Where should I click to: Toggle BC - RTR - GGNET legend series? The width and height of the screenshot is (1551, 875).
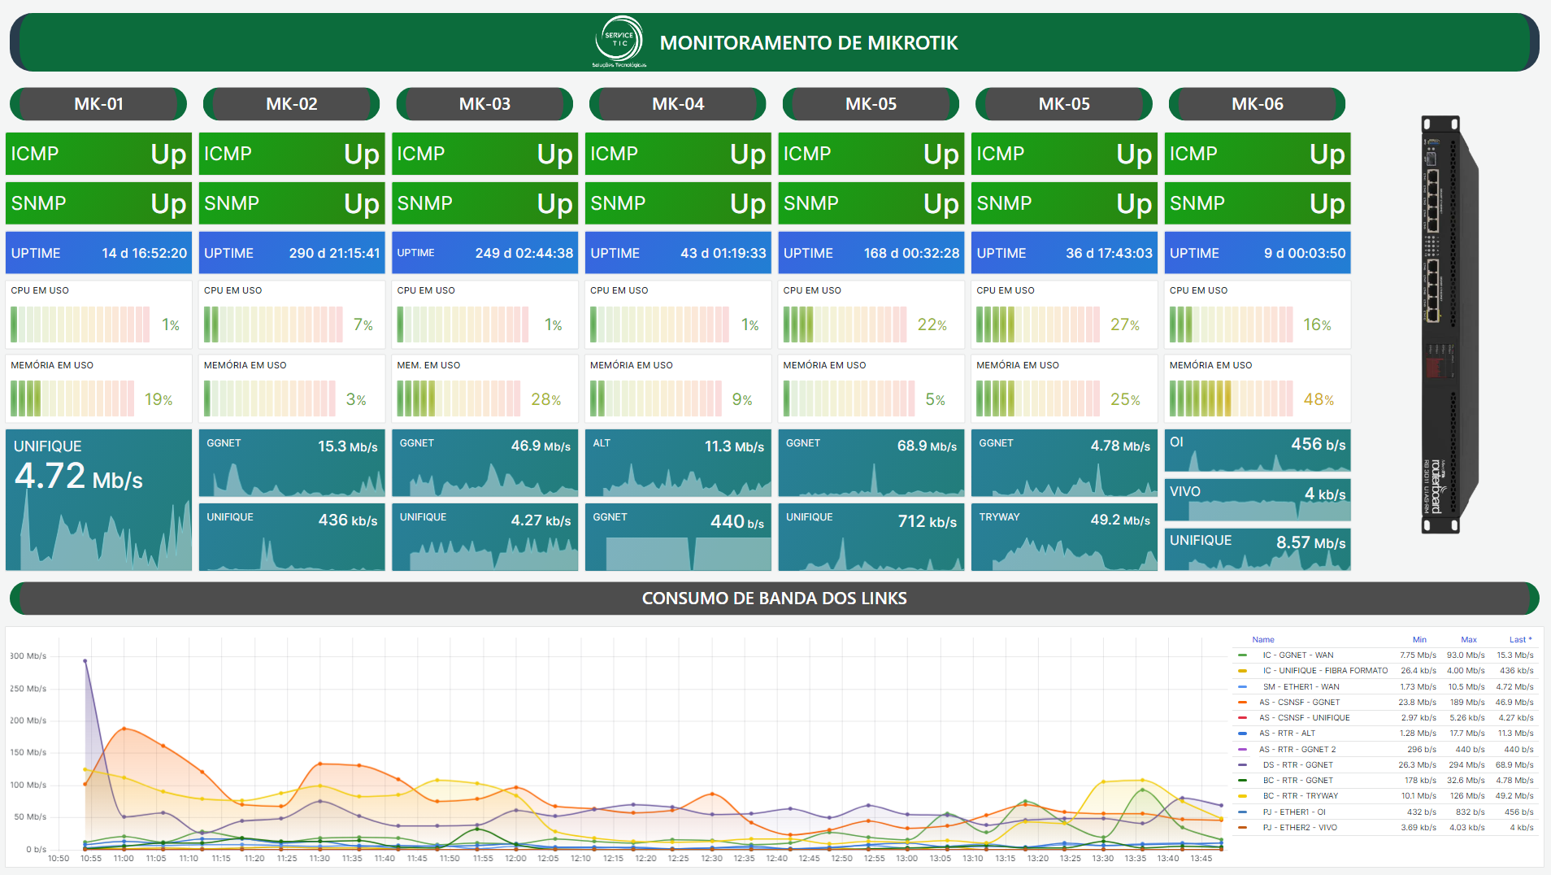[1297, 781]
